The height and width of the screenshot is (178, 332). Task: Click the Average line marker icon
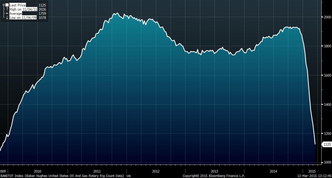[7, 14]
